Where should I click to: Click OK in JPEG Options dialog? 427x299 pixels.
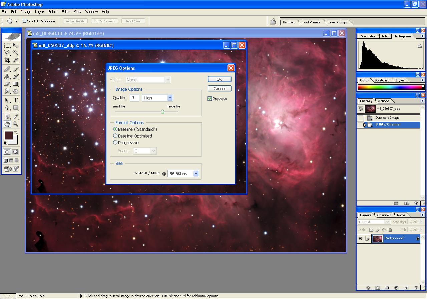tap(219, 79)
